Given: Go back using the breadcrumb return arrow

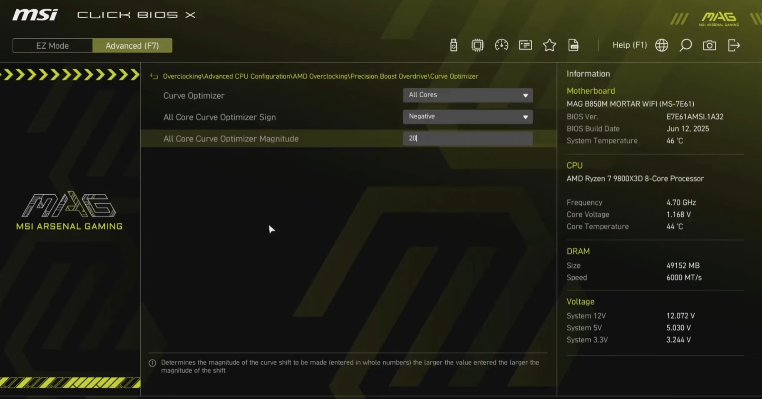Looking at the screenshot, I should click(x=154, y=76).
